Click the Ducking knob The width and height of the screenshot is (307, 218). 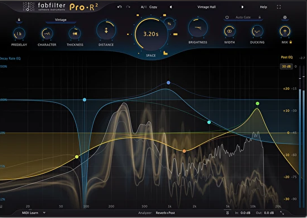(257, 31)
